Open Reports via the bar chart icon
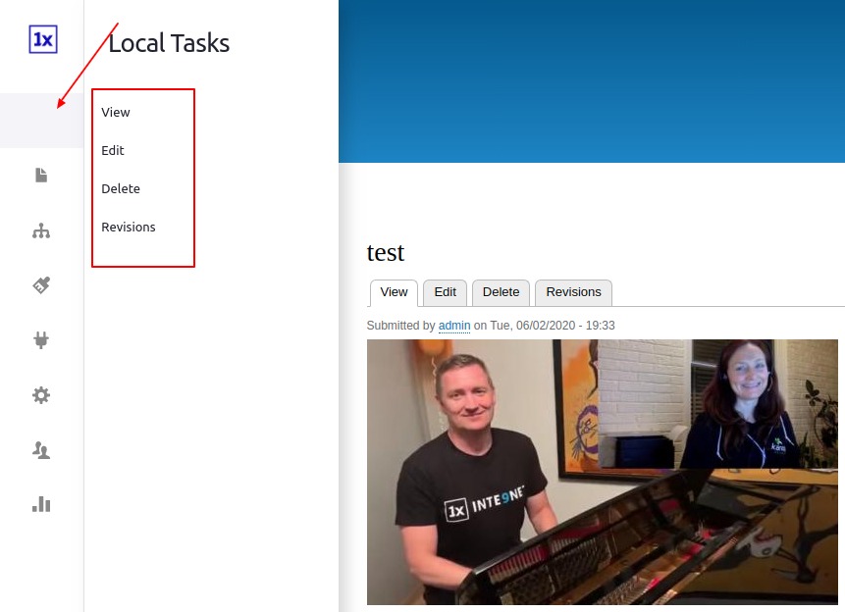 (x=40, y=504)
